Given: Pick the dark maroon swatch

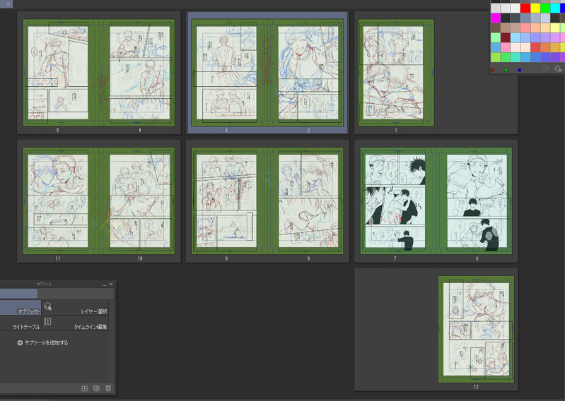Looking at the screenshot, I should (506, 37).
